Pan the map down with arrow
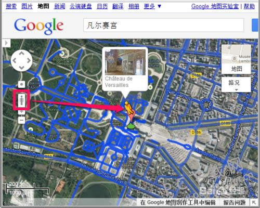Screen dimensions: 260x208 click(21, 68)
